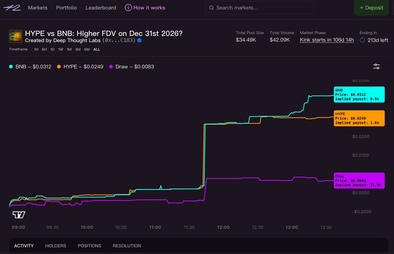The width and height of the screenshot is (394, 254).
Task: Open chart settings sliders icon
Action: (x=377, y=67)
